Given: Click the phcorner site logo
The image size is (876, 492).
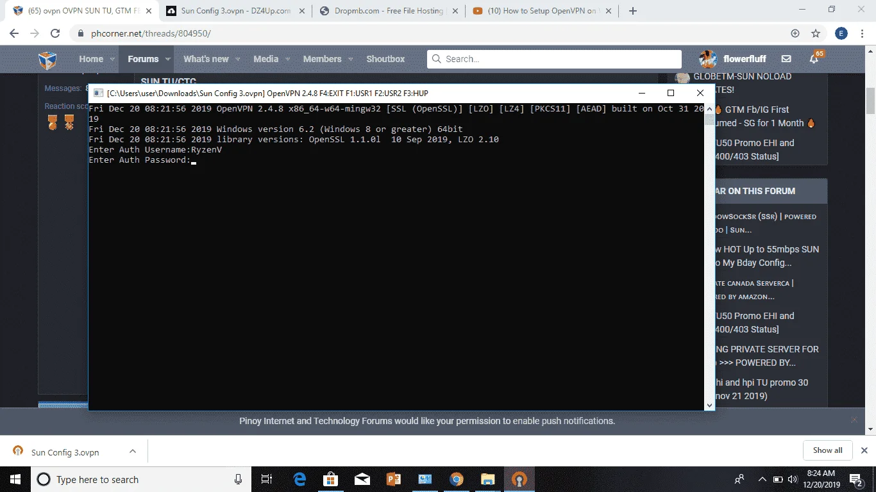Looking at the screenshot, I should [x=48, y=60].
